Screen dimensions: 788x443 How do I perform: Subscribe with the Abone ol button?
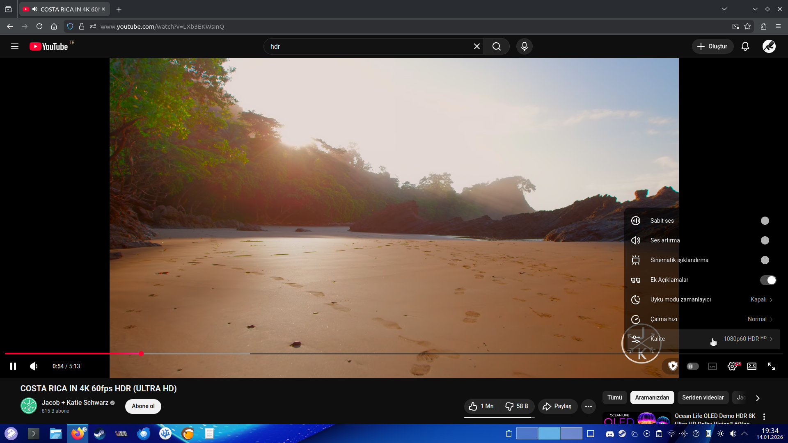click(143, 406)
